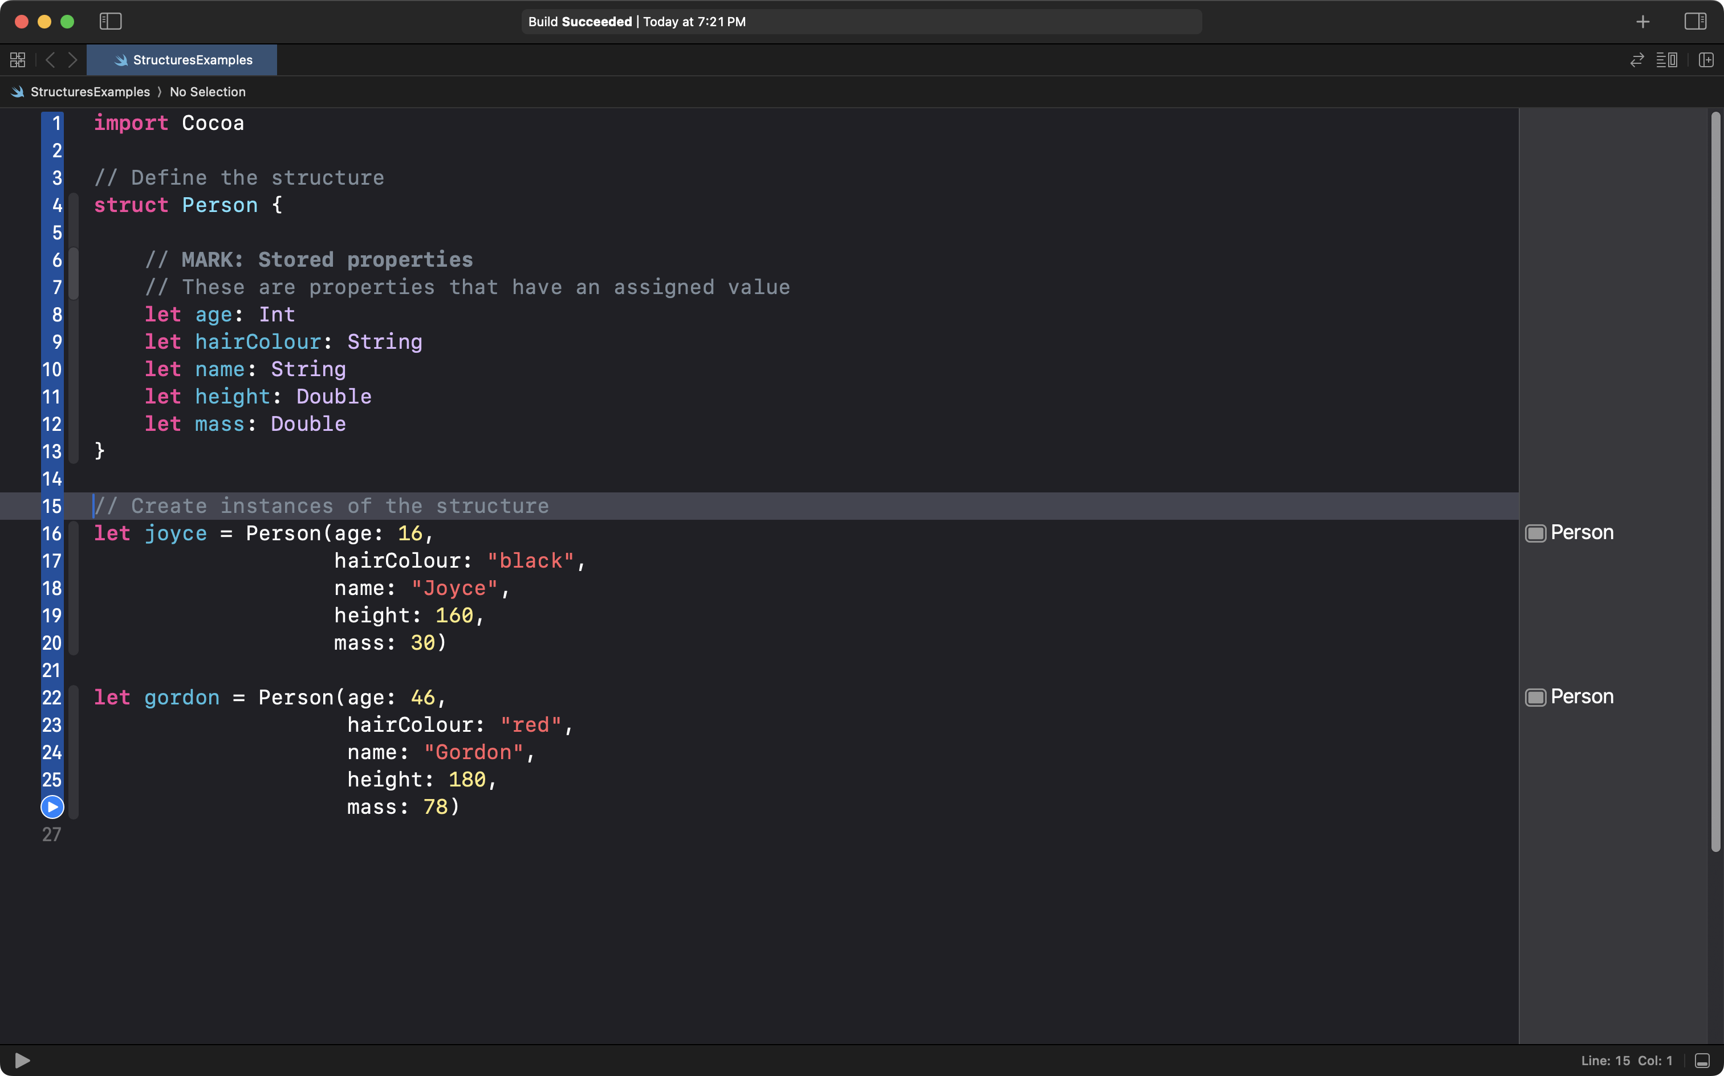The image size is (1724, 1076).
Task: Open StructuresExamples breadcrumb in jump bar
Action: click(x=90, y=92)
